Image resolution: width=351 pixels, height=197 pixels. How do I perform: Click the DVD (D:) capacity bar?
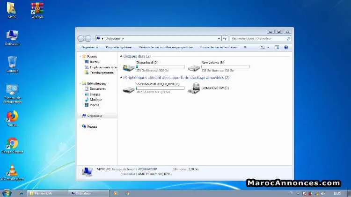point(161,88)
